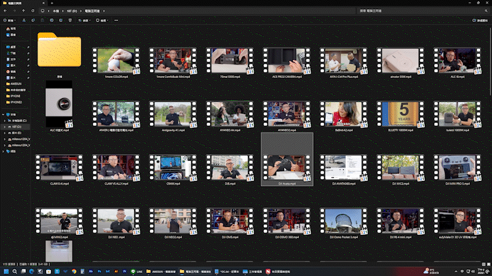Expand the Network node in sidebar
This screenshot has height=276, width=492.
[x=3, y=151]
